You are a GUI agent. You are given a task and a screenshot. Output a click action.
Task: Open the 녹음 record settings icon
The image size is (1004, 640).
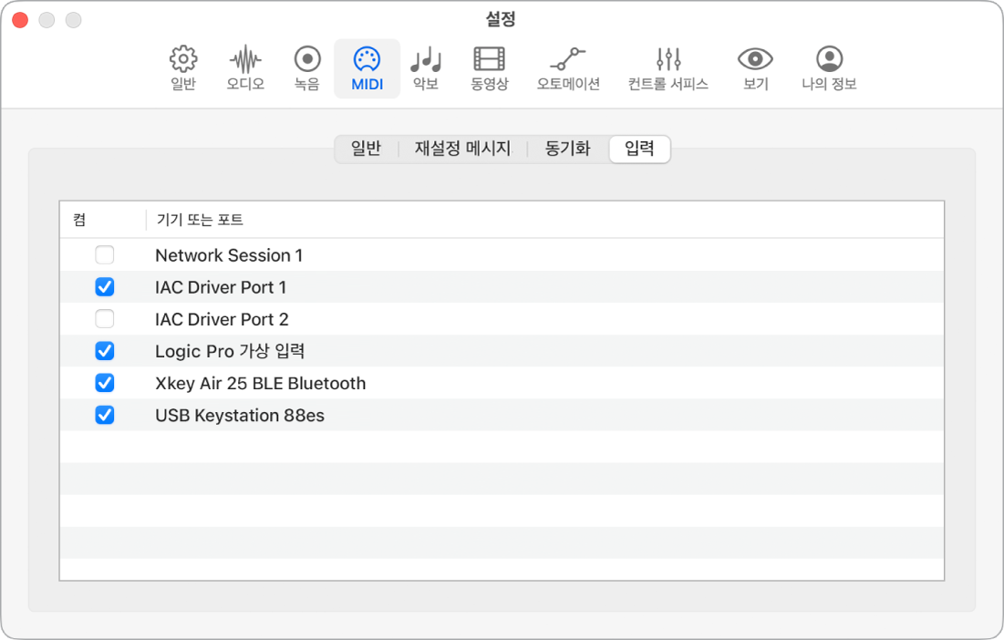306,60
